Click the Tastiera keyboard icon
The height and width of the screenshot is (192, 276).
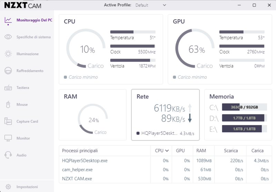click(x=8, y=88)
